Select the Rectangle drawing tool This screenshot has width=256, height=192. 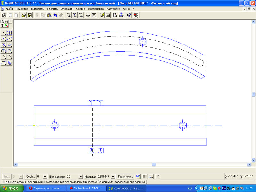pos(4,63)
